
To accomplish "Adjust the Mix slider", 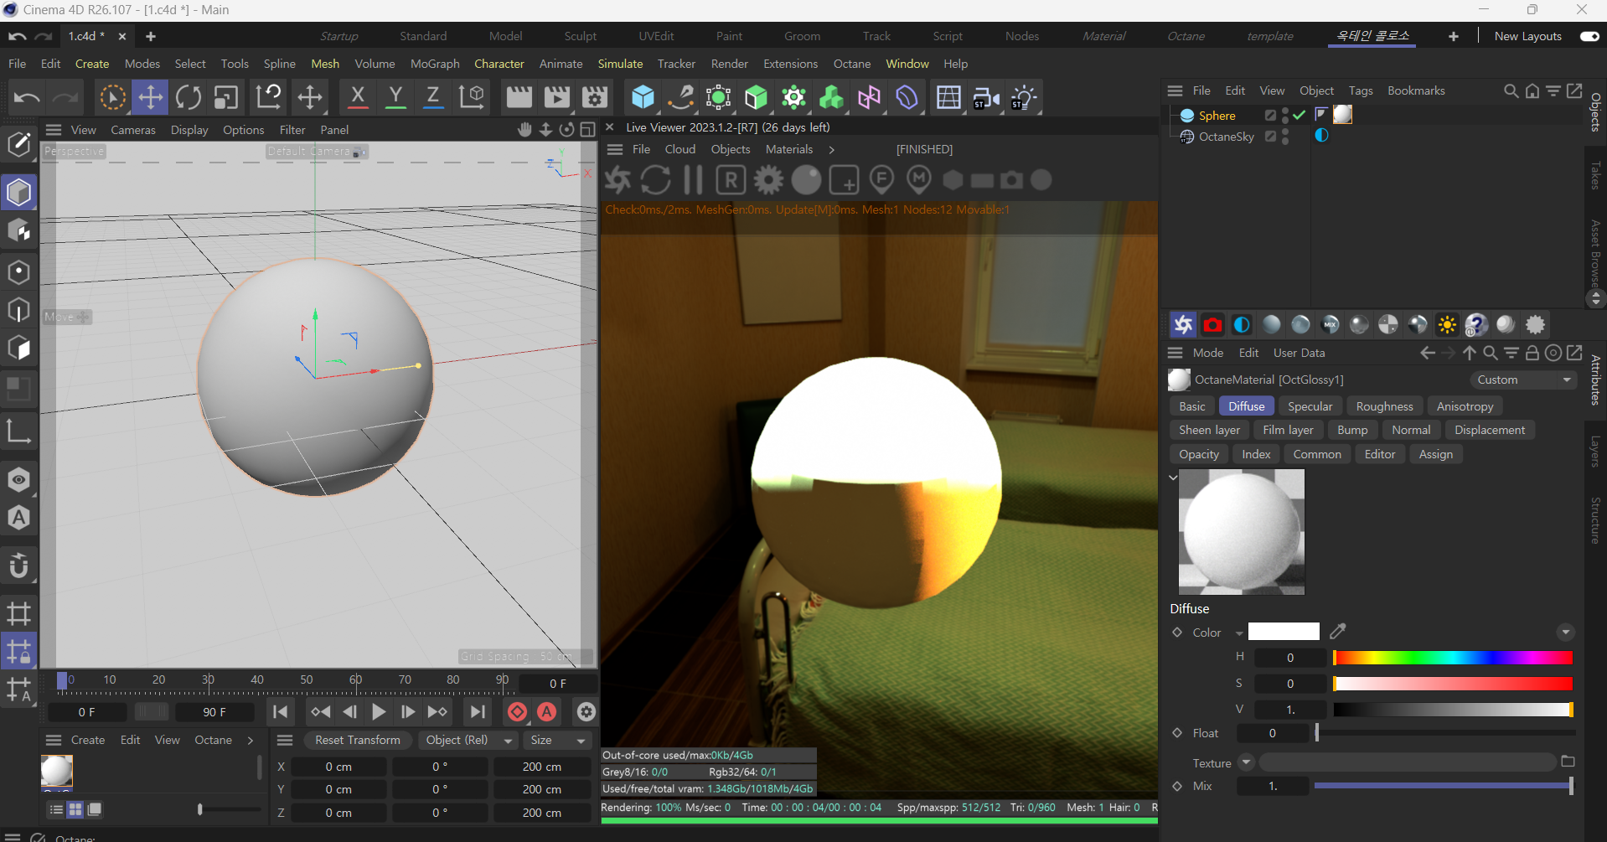I will 1444,786.
